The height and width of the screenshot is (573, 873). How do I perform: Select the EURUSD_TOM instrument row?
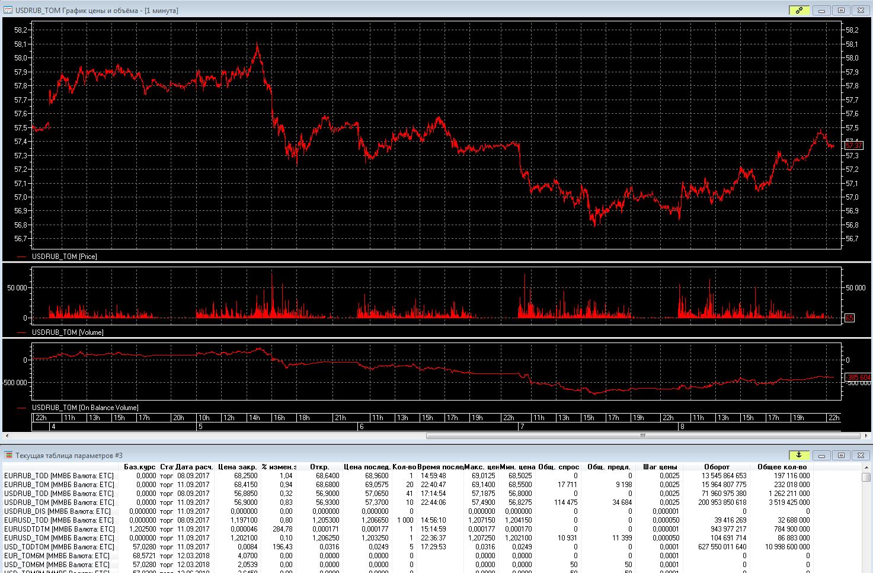[x=59, y=538]
